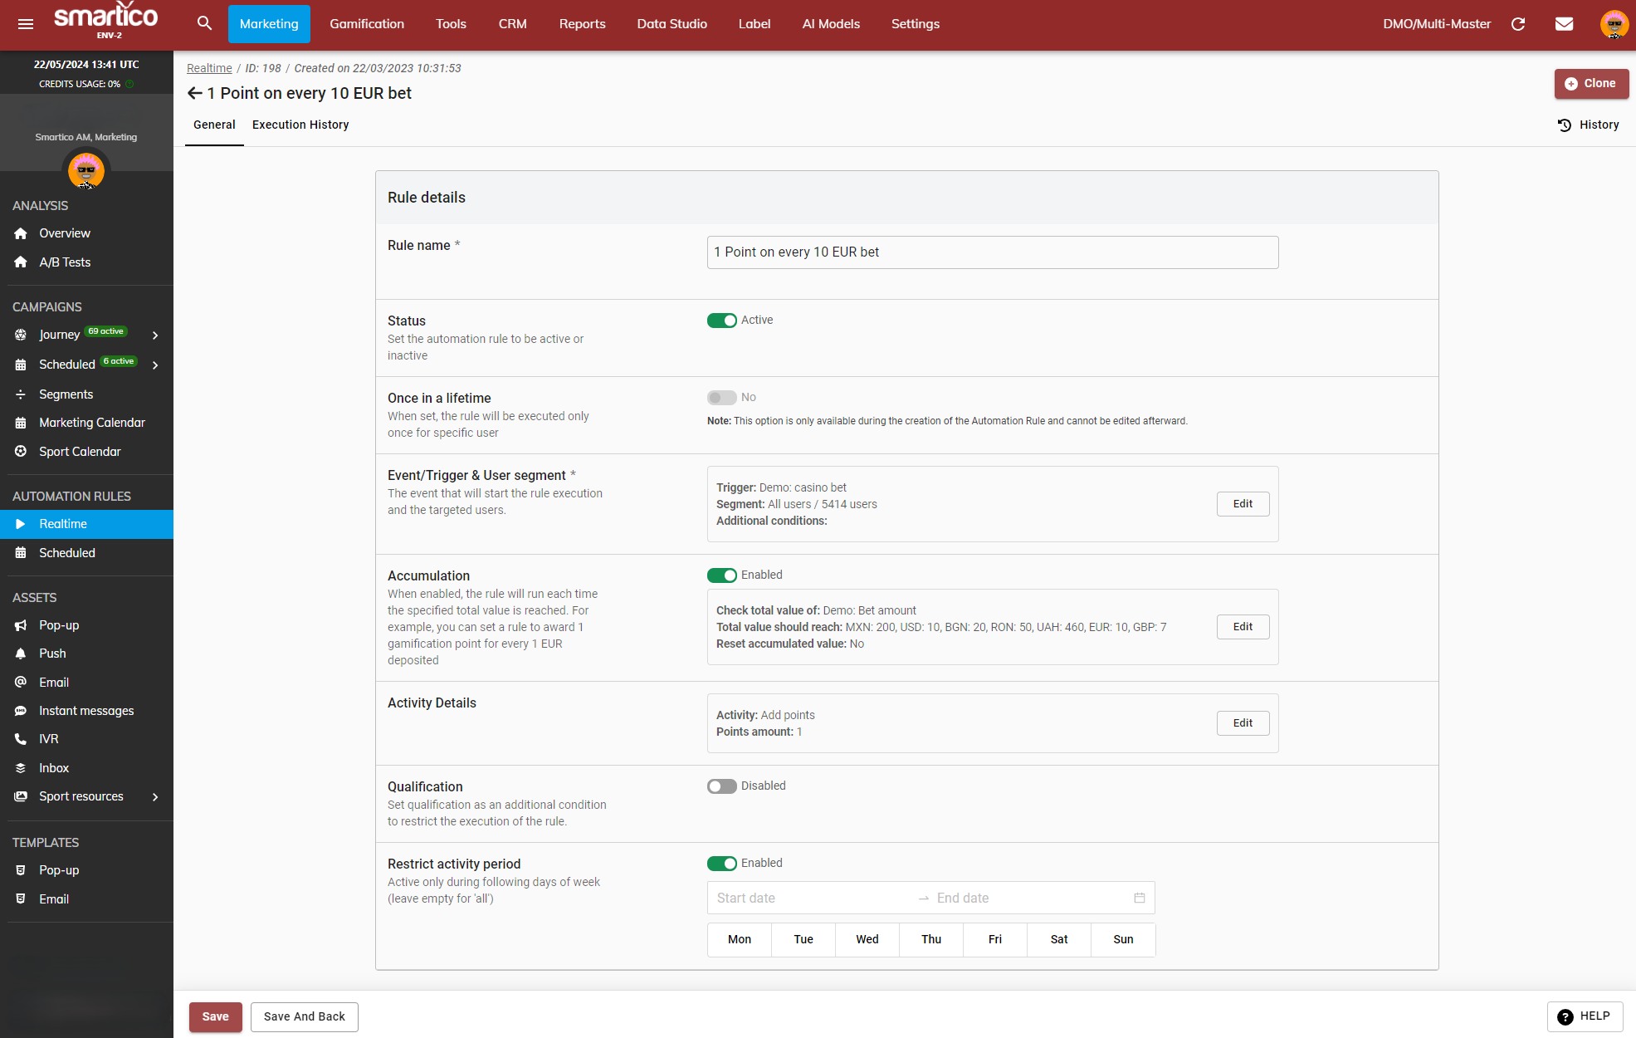
Task: Click the calendar icon in date range
Action: point(1140,898)
